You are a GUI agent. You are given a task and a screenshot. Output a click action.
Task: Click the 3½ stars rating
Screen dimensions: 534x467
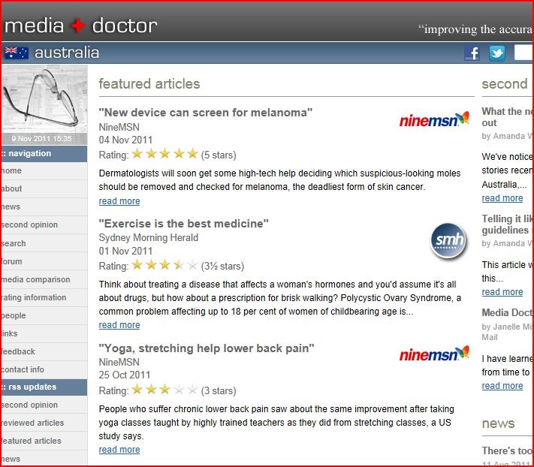(x=164, y=265)
